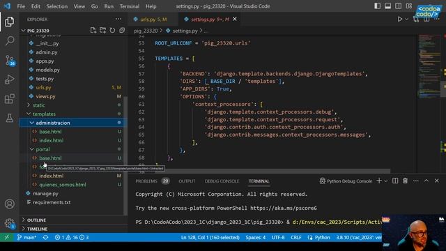This screenshot has height=251, width=446.
Task: Open the File menu
Action: coord(21,6)
